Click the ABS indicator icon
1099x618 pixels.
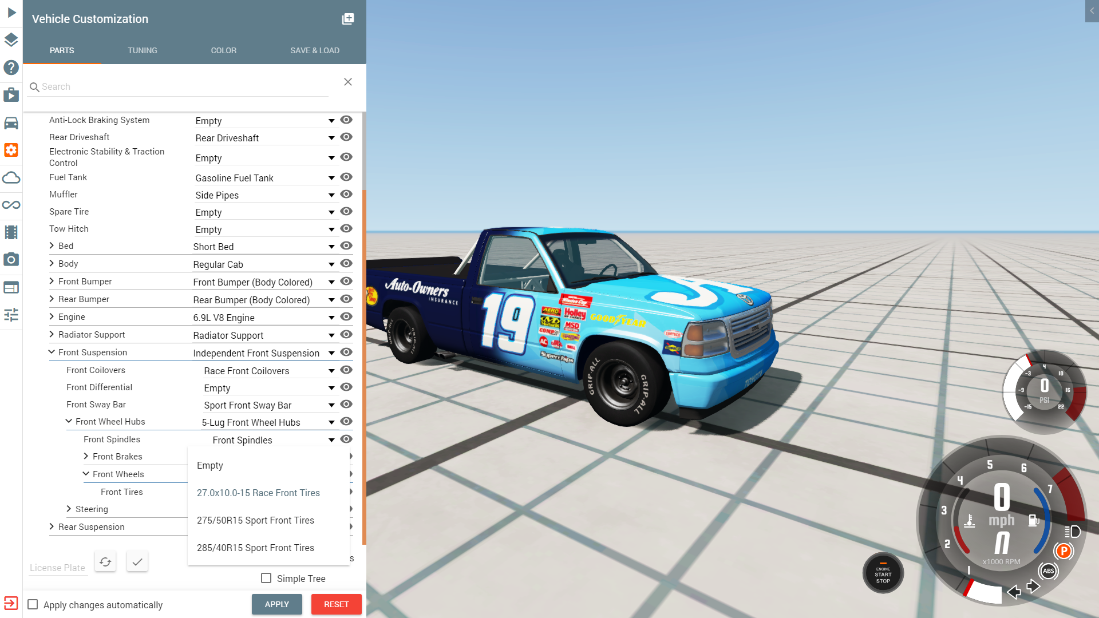(x=1048, y=571)
